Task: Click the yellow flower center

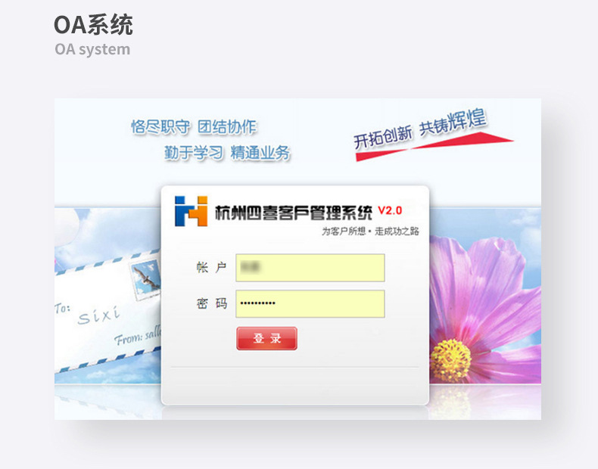Action: tap(451, 361)
